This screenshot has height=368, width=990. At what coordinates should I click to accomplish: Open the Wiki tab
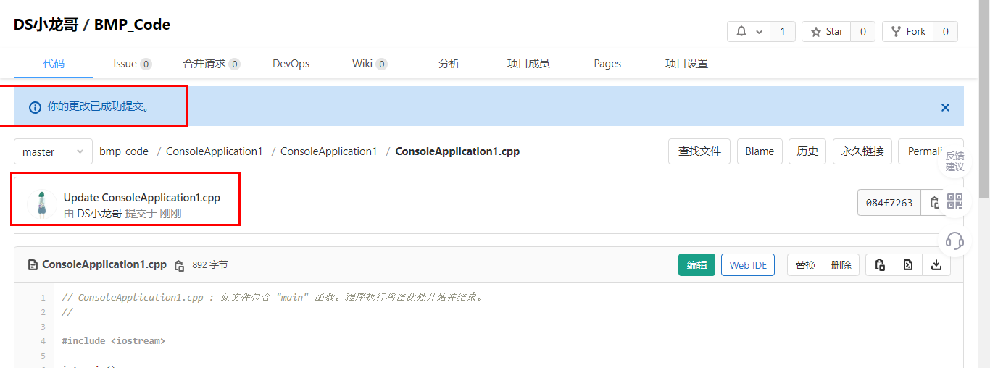(x=370, y=64)
